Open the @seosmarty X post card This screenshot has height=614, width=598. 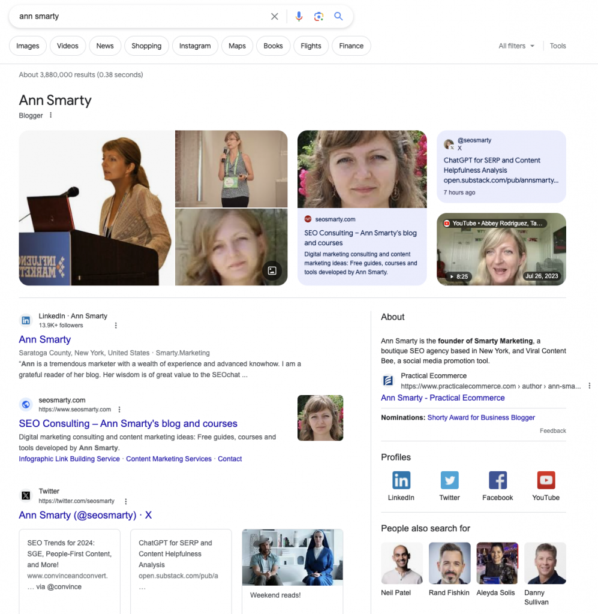(501, 167)
